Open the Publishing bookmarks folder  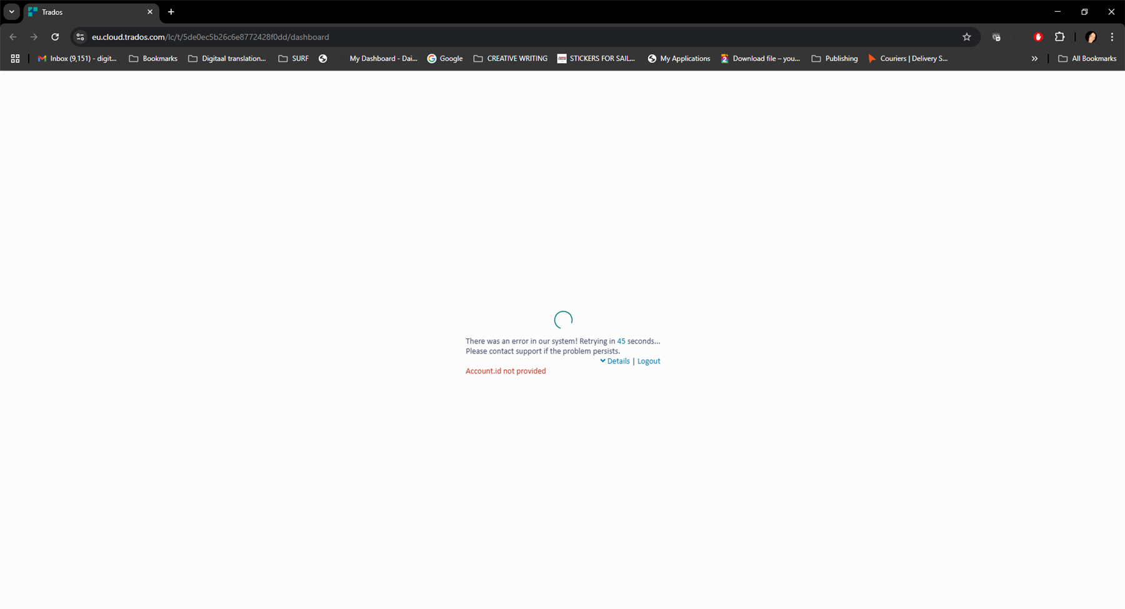coord(834,58)
